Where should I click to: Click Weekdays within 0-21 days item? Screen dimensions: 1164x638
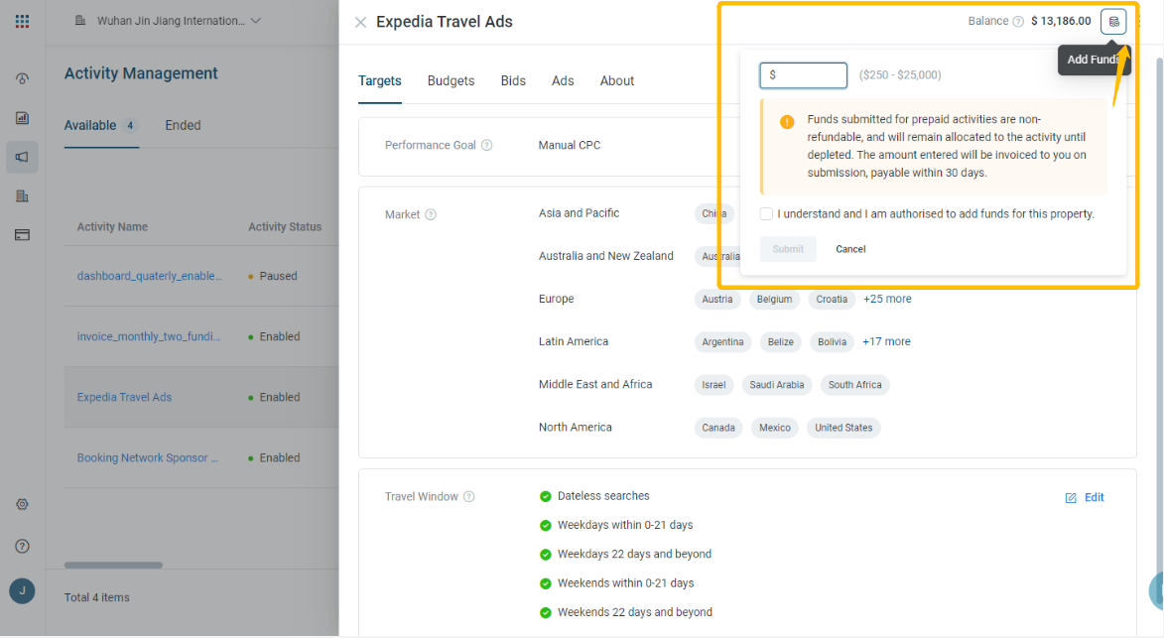[x=616, y=525]
